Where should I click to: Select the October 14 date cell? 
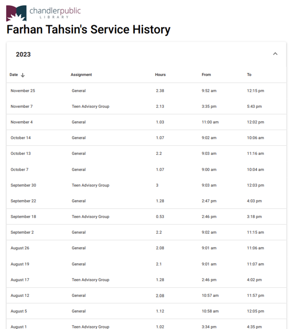coord(21,138)
